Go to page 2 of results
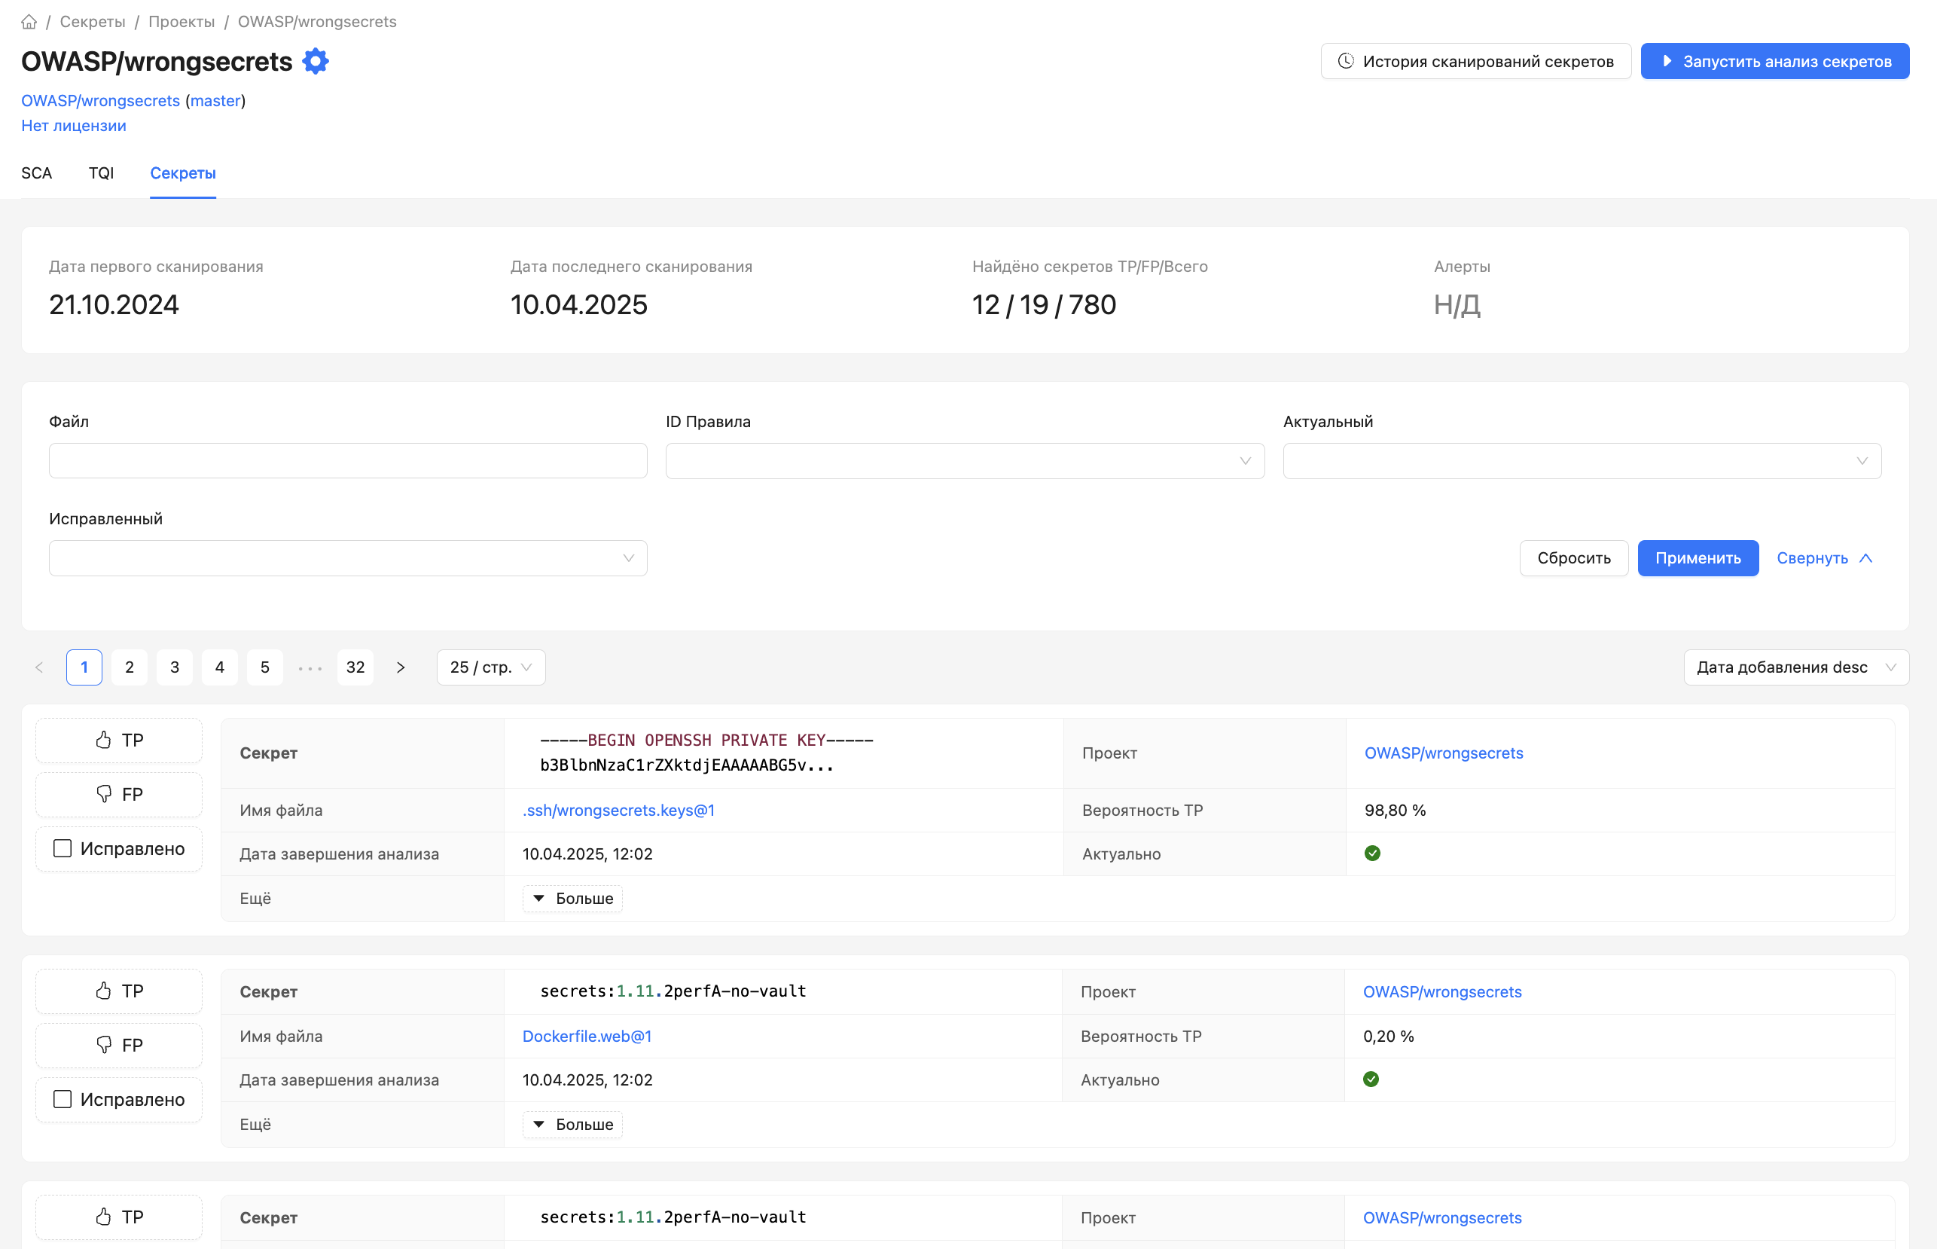Viewport: 1937px width, 1249px height. 130,667
